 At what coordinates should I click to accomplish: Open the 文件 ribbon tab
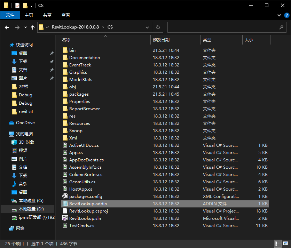coord(10,15)
